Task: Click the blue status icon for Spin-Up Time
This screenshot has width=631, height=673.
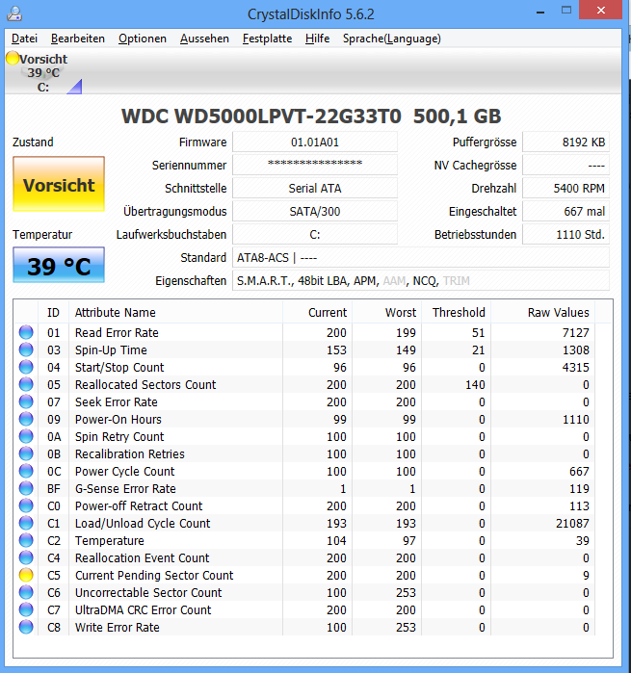Action: 26,349
